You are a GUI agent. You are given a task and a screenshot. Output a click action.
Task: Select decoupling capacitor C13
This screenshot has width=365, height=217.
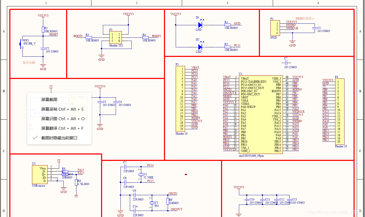point(289,199)
